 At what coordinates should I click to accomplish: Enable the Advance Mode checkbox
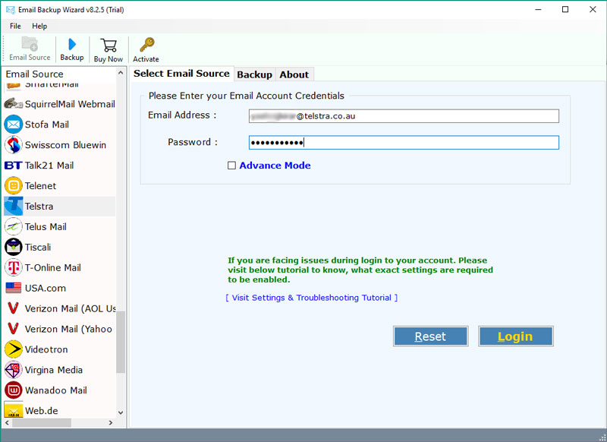click(x=232, y=165)
